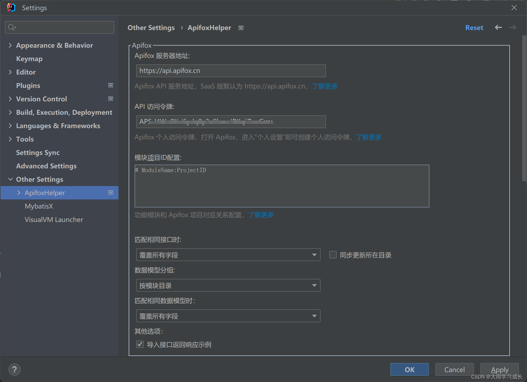Screen dimensions: 527x382
Task: Select MybatisX in the sidebar
Action: coord(39,206)
